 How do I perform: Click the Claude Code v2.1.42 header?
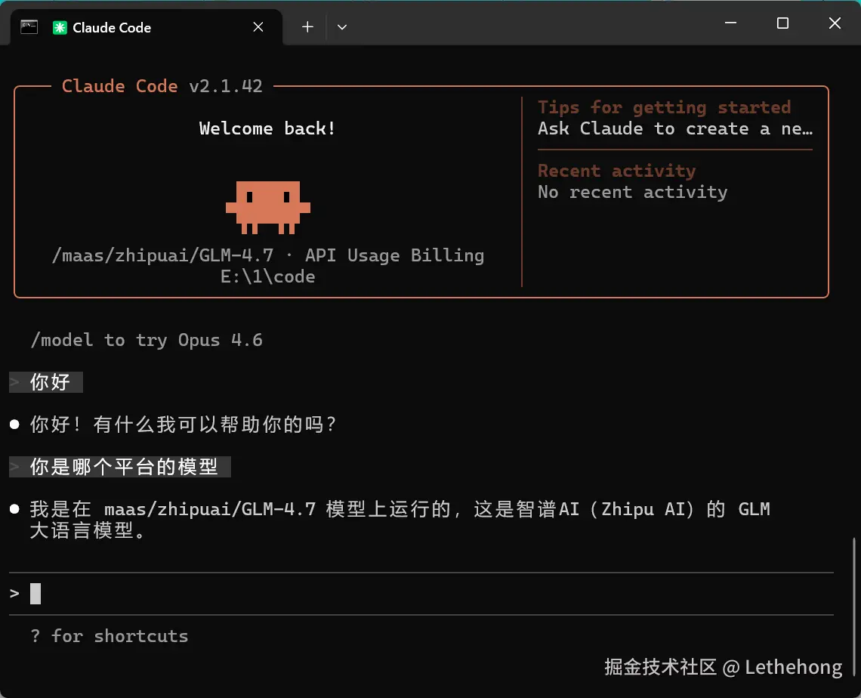point(162,86)
